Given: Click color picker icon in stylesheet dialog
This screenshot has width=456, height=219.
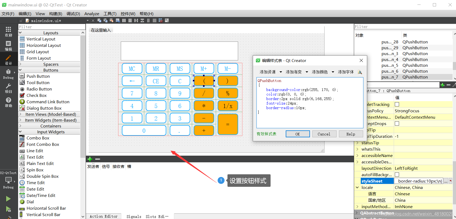Looking at the screenshot, I should (x=360, y=72).
